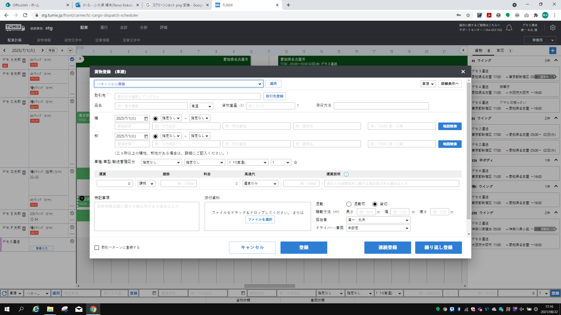Image resolution: width=561 pixels, height=315 pixels.
Task: Click the 連続登録 button
Action: [387, 248]
